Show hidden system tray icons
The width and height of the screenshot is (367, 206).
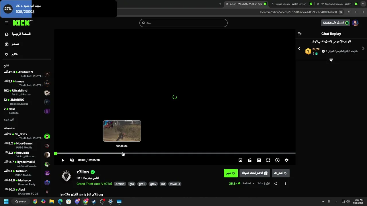click(x=323, y=201)
